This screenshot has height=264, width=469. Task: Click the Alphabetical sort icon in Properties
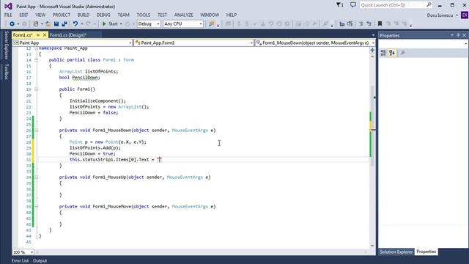coord(392,53)
